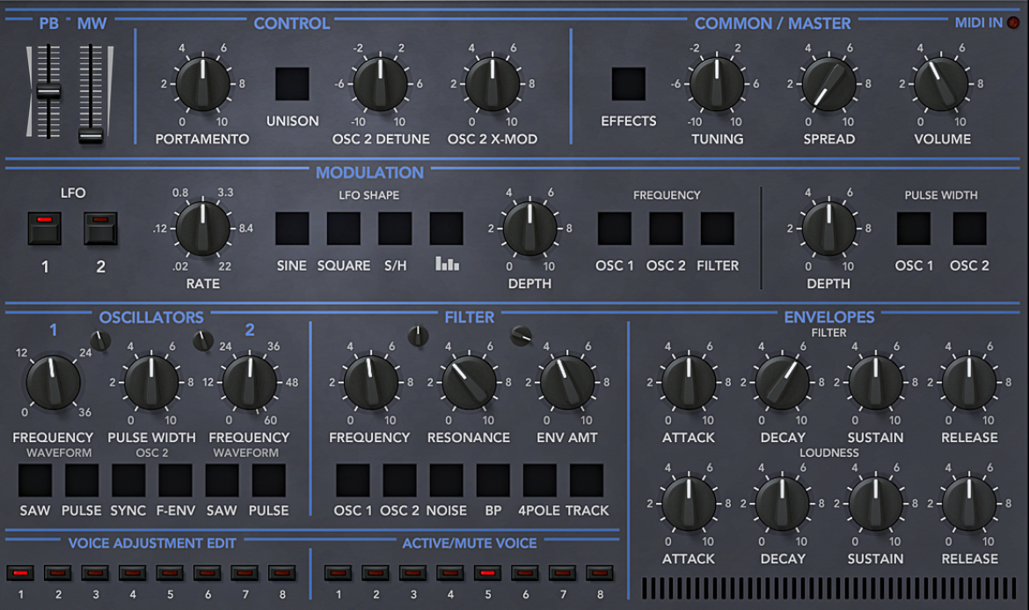This screenshot has width=1029, height=610.
Task: Enable the S/H LFO shape
Action: pyautogui.click(x=395, y=229)
